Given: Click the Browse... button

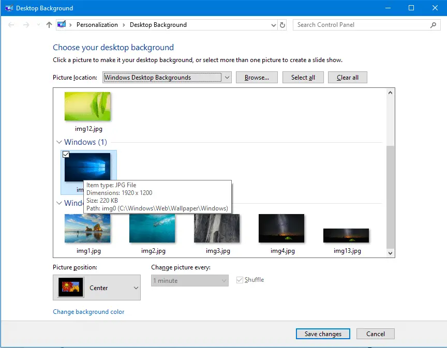Looking at the screenshot, I should [257, 77].
